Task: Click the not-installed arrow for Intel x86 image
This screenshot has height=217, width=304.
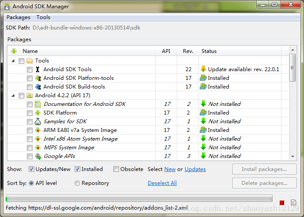Action: point(203,138)
